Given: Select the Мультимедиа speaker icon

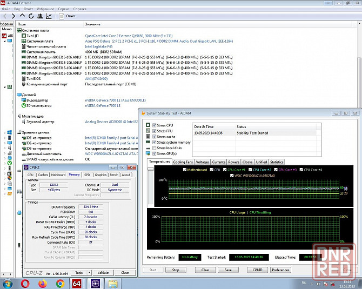Looking at the screenshot, I should pos(19,116).
